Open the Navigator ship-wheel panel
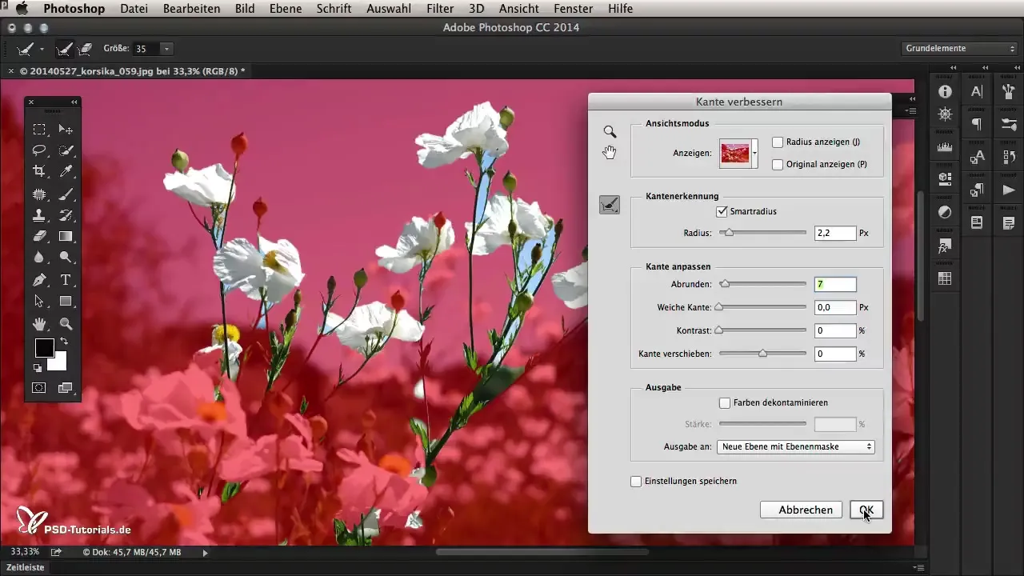1024x576 pixels. pos(945,114)
